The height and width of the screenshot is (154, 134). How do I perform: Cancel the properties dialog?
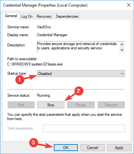(92, 148)
